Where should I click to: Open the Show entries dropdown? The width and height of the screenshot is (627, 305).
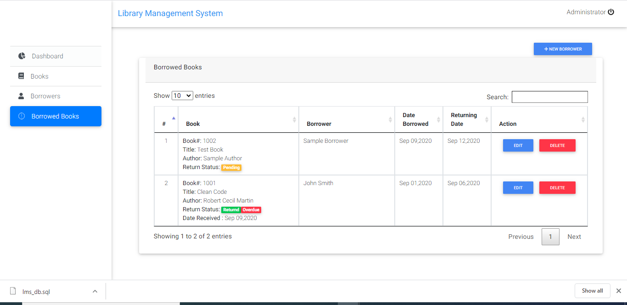(182, 95)
